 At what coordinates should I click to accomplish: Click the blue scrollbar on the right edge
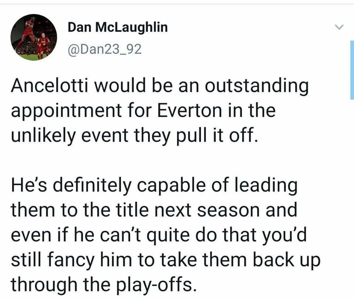[351, 69]
